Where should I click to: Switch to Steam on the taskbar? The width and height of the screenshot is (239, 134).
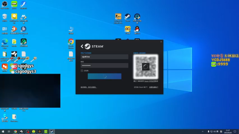pos(52,132)
